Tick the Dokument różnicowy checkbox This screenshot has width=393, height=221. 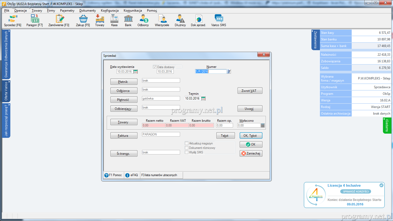click(187, 148)
